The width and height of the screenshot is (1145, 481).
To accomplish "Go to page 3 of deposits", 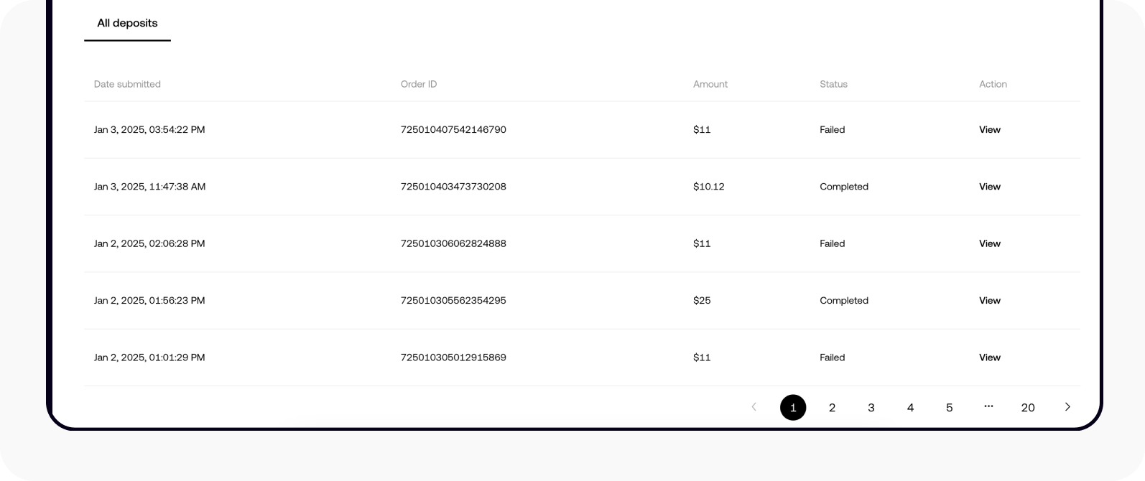I will [871, 407].
